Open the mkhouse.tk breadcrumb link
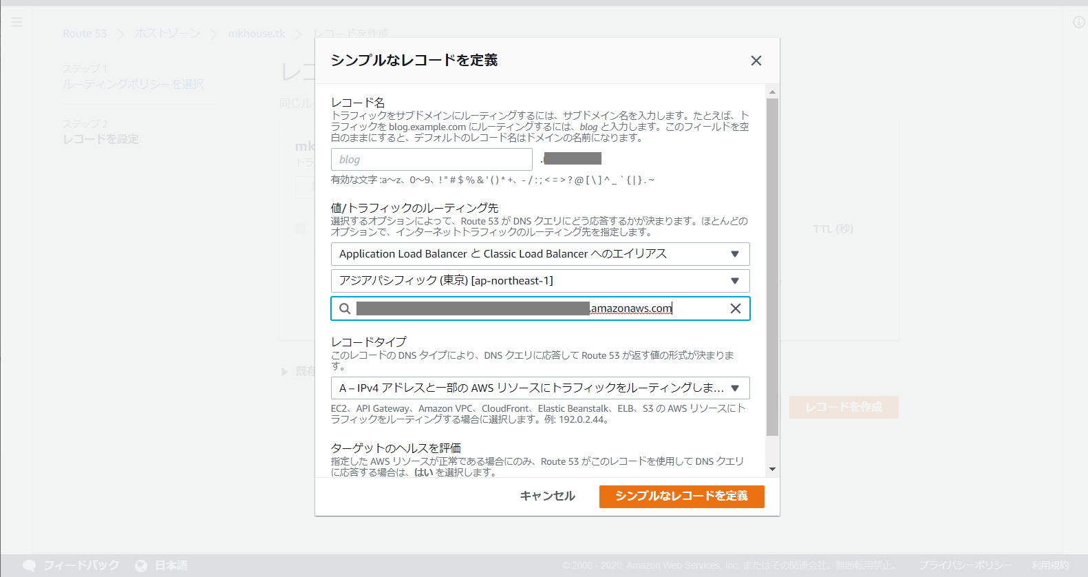 [256, 34]
